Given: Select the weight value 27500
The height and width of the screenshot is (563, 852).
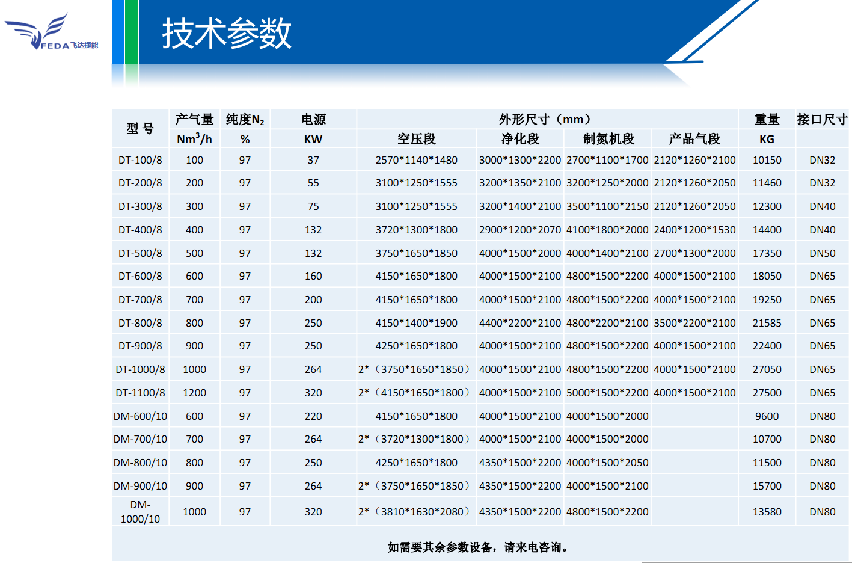Looking at the screenshot, I should 767,393.
